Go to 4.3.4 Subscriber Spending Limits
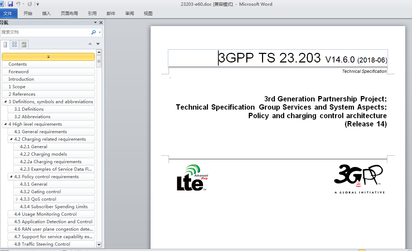Screen dimensions: 412x251 [x=54, y=207]
